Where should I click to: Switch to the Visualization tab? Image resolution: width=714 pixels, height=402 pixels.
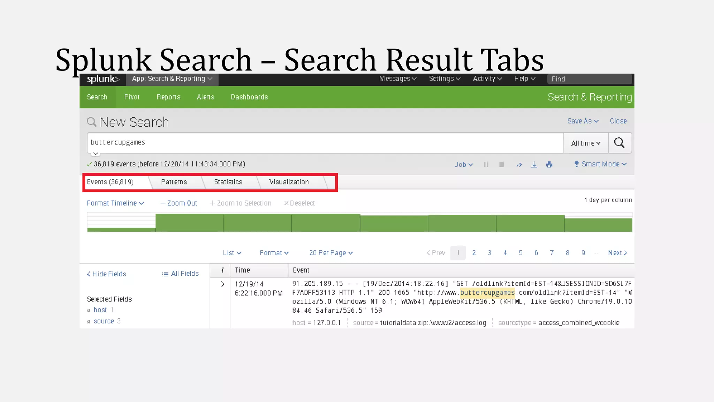tap(289, 182)
